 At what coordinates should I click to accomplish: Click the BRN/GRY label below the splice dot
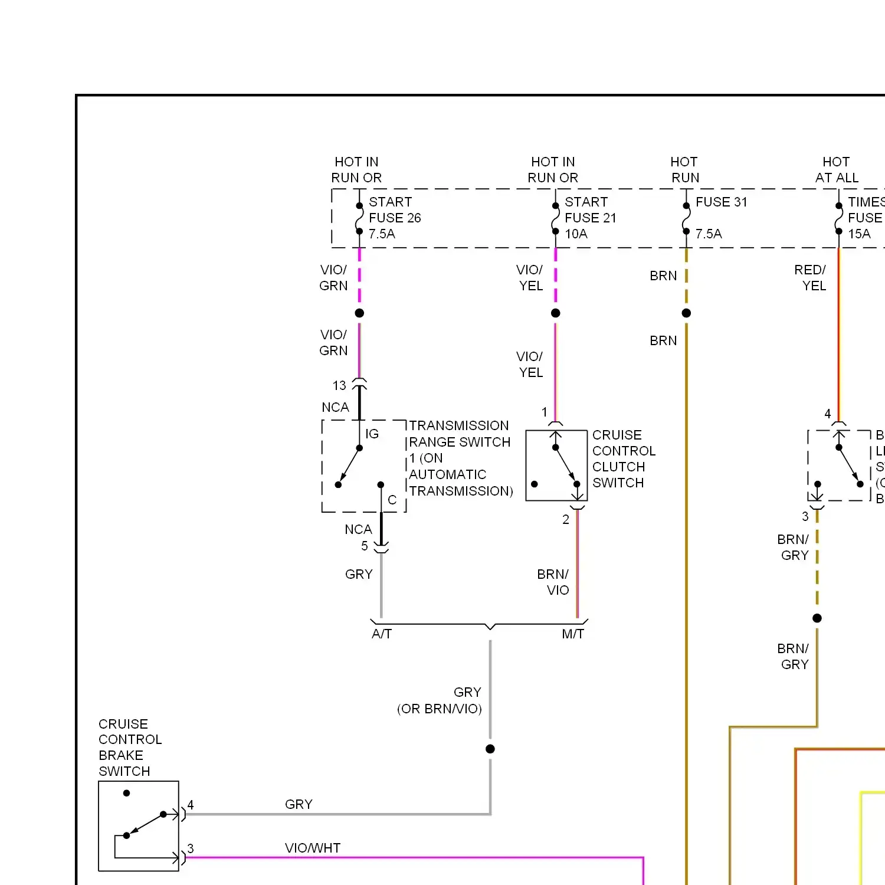pos(793,657)
